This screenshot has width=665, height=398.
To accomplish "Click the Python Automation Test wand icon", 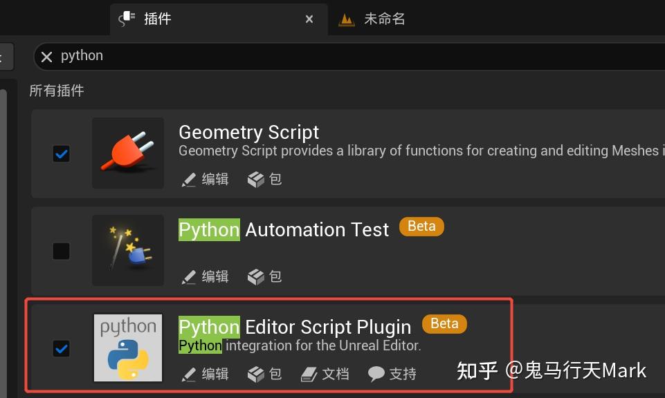I will [127, 250].
